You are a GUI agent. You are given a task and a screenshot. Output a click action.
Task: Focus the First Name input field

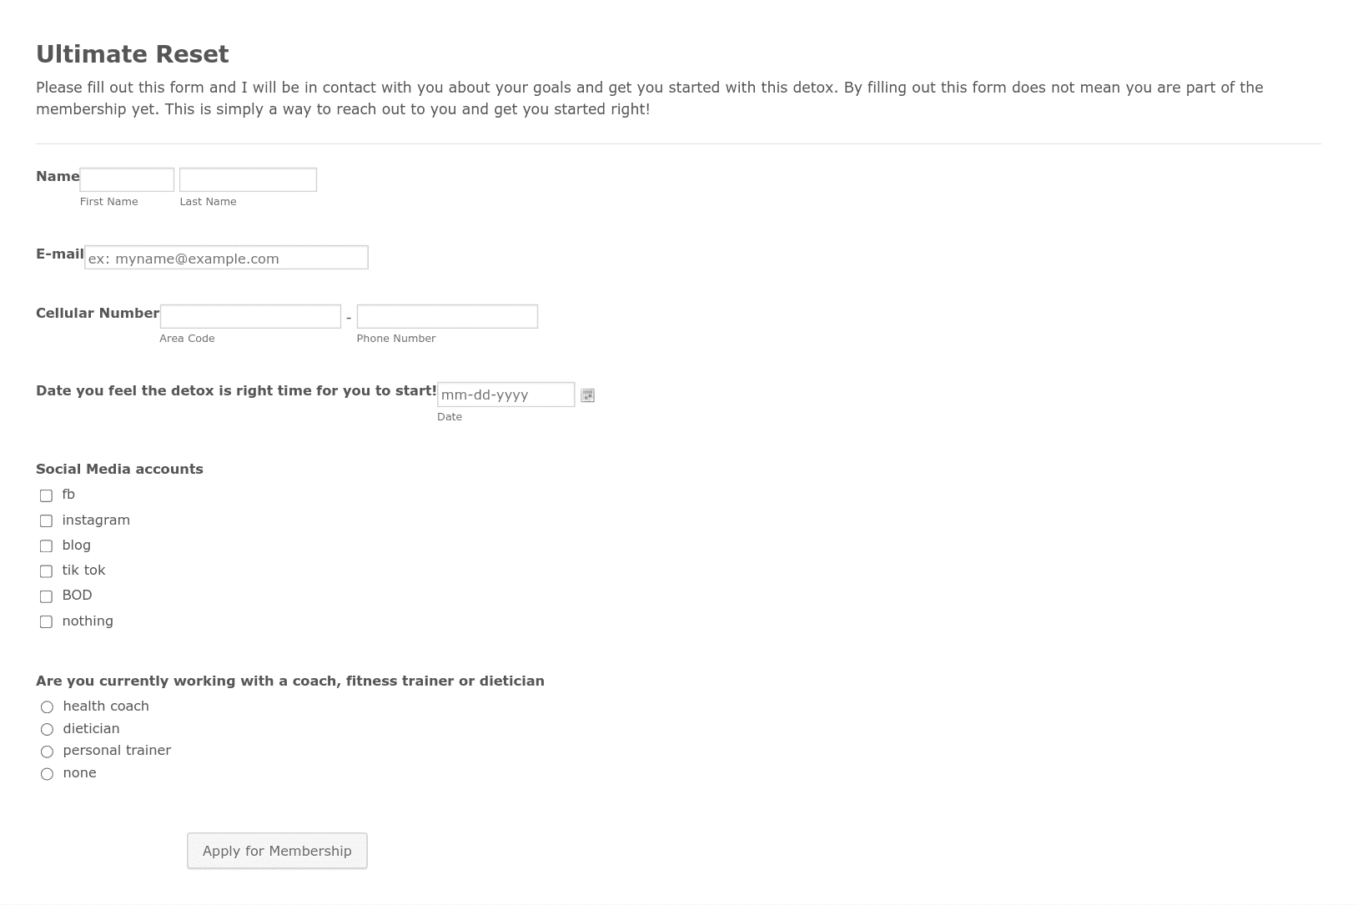tap(127, 179)
